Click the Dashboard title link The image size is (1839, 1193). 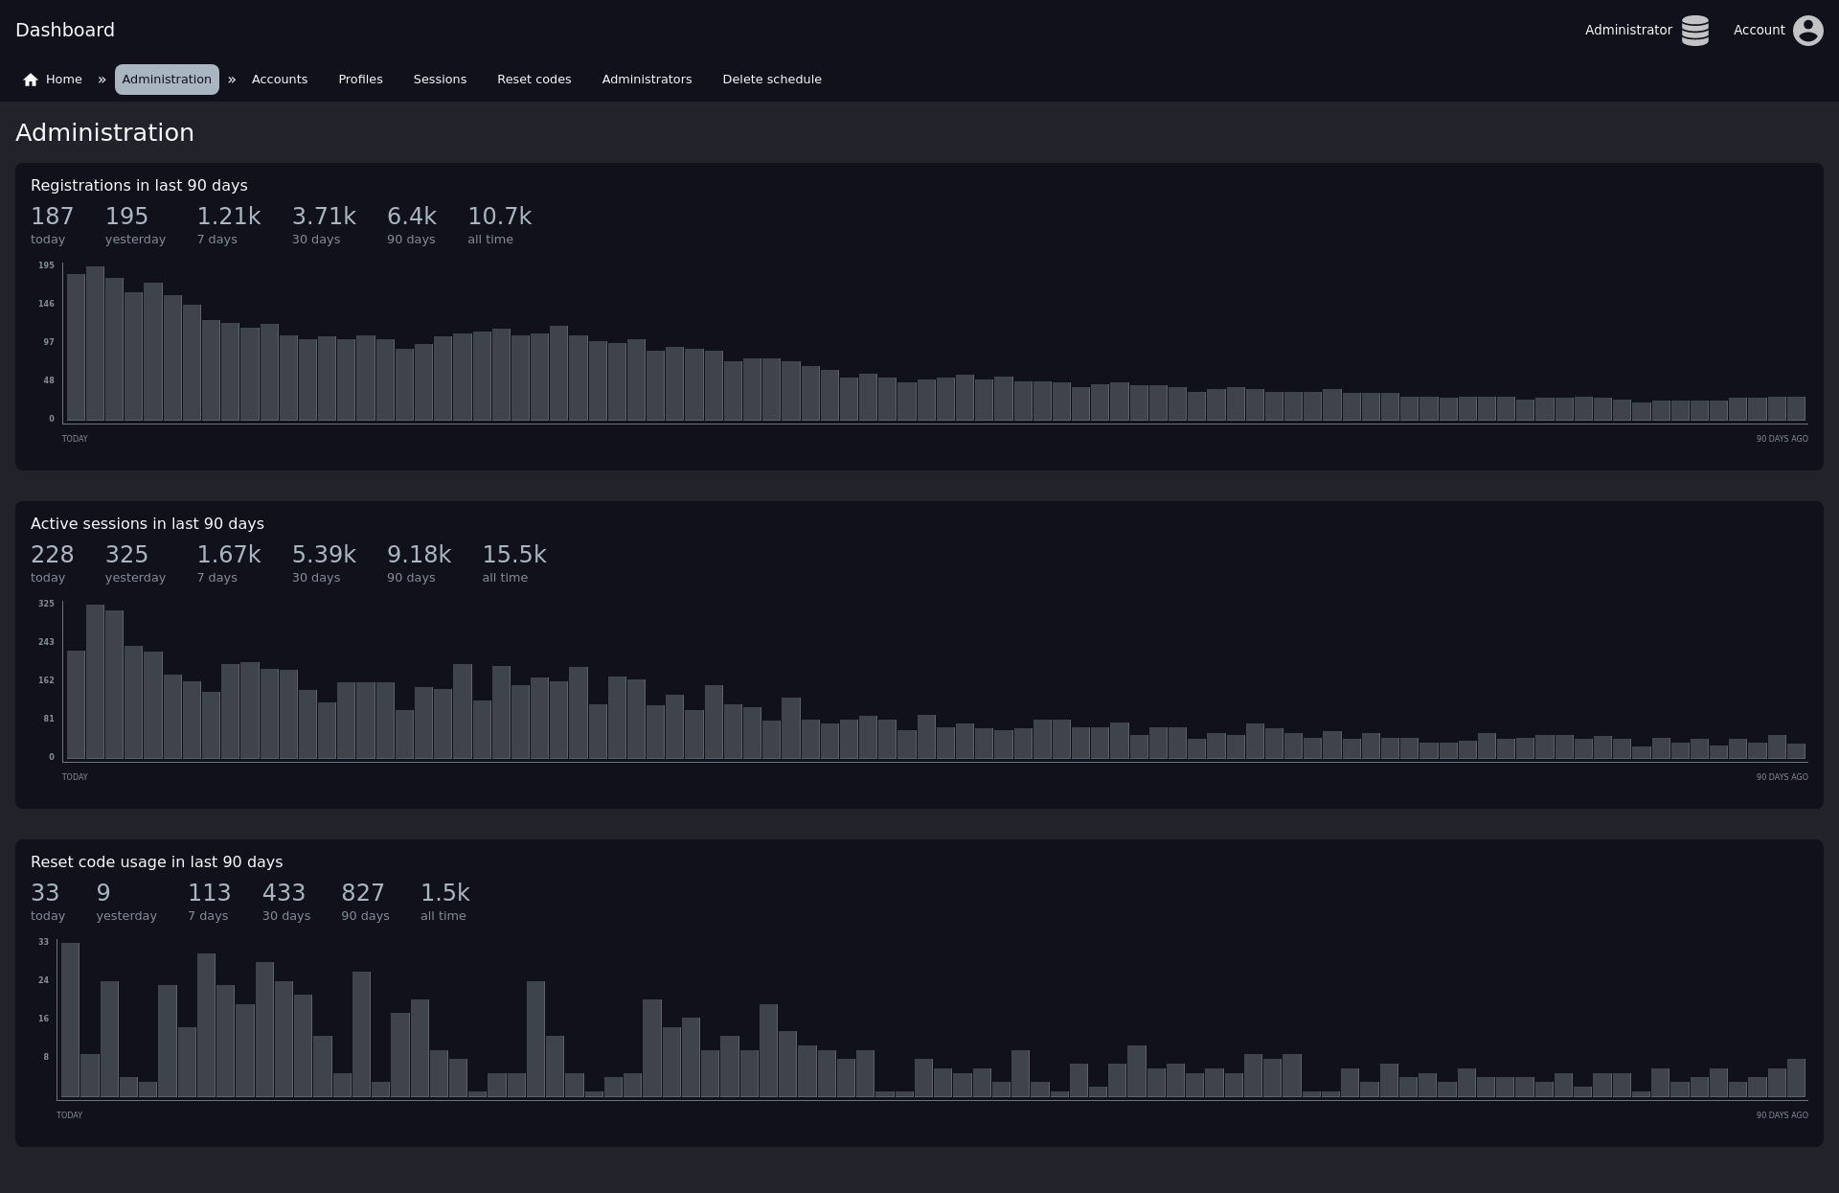(65, 30)
